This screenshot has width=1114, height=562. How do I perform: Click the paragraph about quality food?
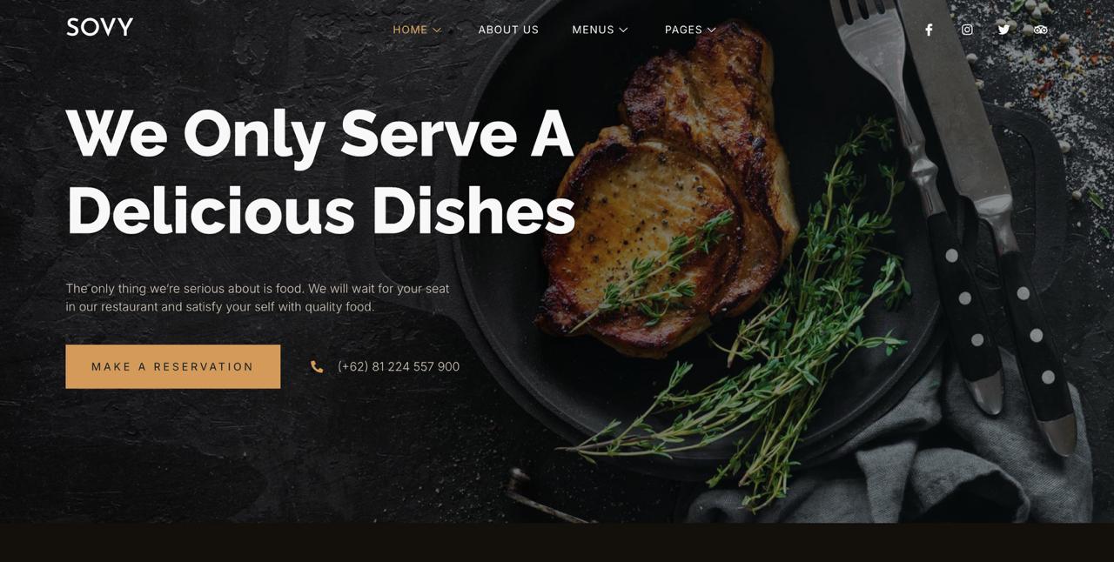[258, 298]
